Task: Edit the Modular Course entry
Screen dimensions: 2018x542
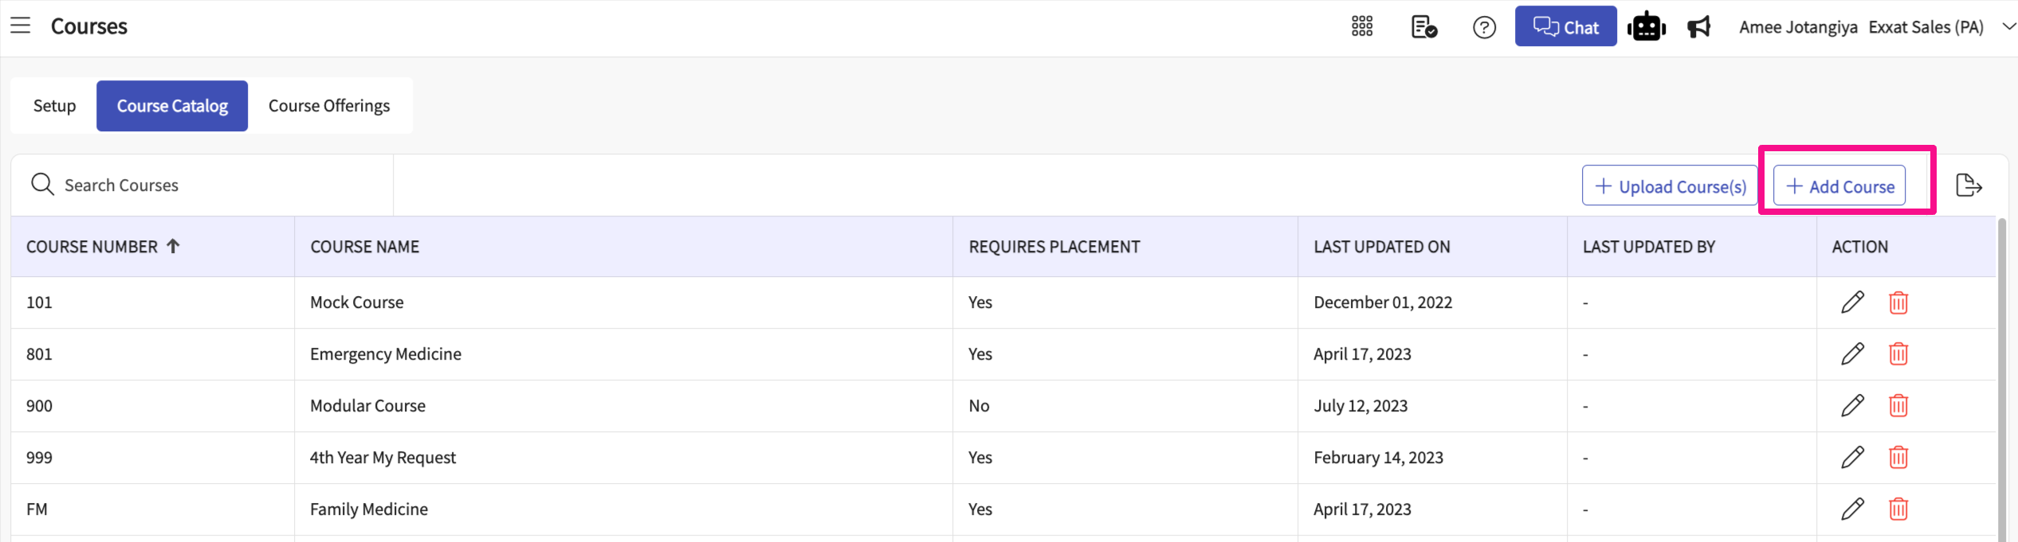Action: coord(1852,406)
